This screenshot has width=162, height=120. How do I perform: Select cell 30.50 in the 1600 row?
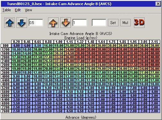pyautogui.click(x=59, y=53)
